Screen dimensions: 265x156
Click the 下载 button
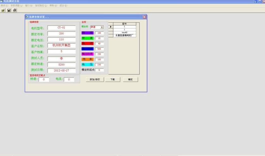(112, 80)
